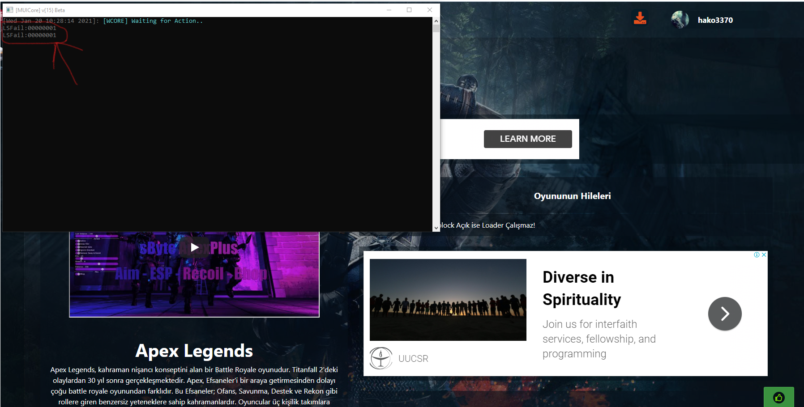Click the ad text about interfaith services
804x407 pixels.
pyautogui.click(x=599, y=339)
